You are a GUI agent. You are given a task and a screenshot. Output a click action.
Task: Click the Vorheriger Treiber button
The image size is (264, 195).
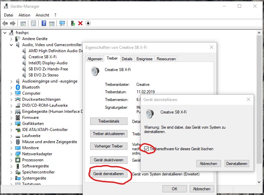point(109,146)
